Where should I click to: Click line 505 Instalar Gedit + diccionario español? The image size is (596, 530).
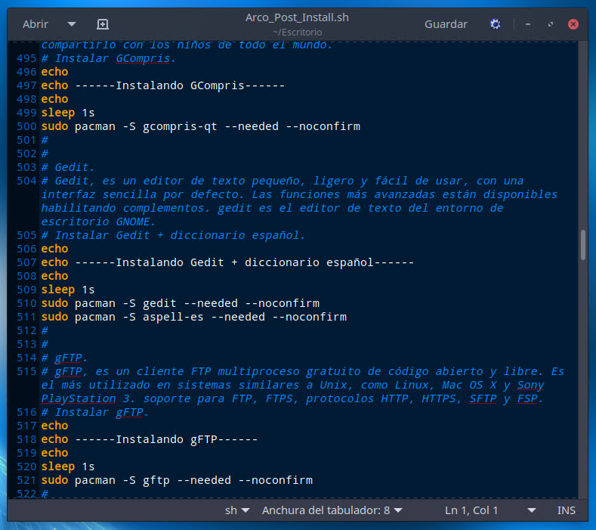coord(173,235)
